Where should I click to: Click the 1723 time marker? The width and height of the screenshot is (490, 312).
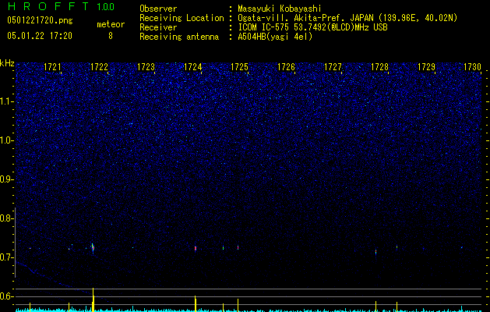coord(146,67)
